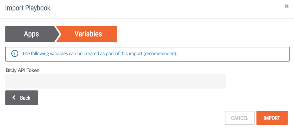Click the blue-bordered info banner box
Screen dimensions: 294x129
147,54
